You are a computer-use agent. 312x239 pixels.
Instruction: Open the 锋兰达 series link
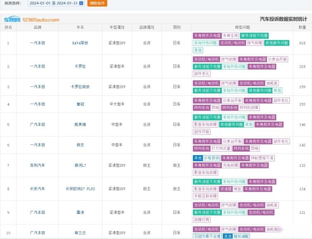pos(80,233)
